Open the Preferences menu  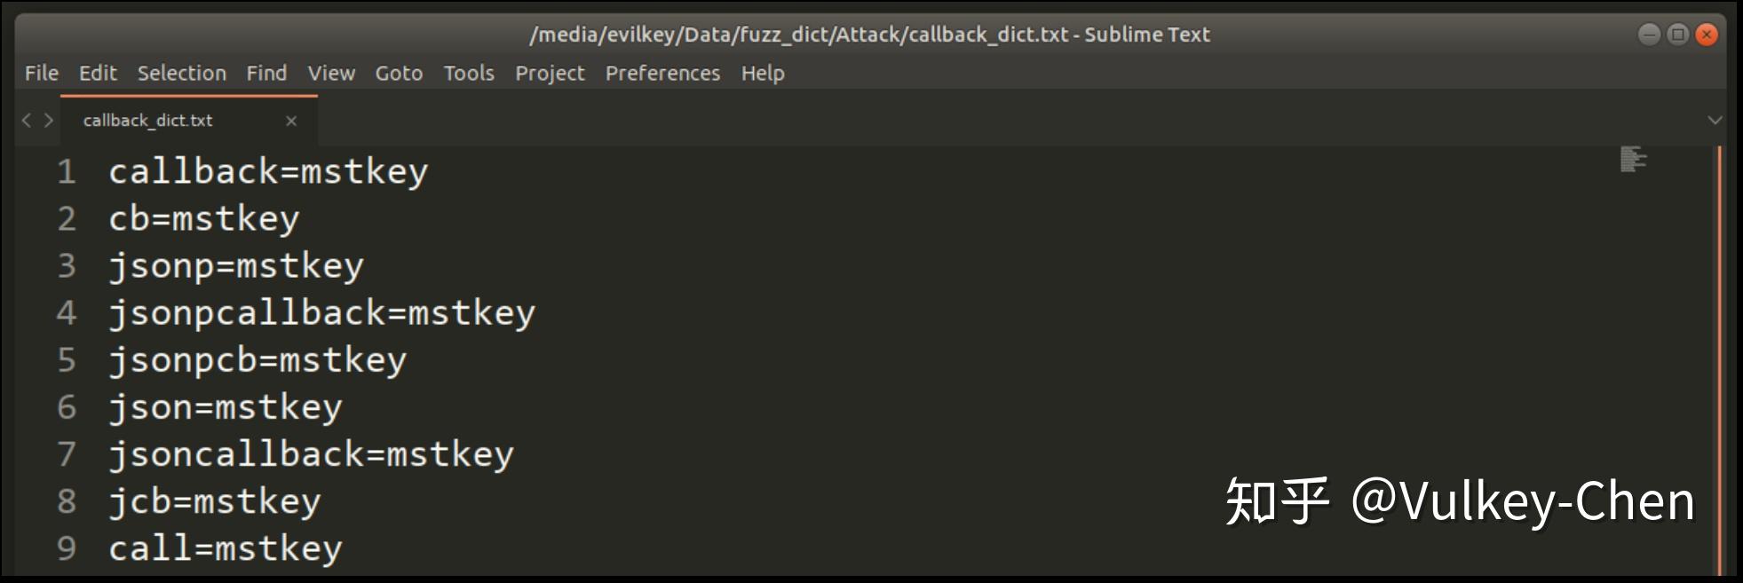(x=662, y=73)
